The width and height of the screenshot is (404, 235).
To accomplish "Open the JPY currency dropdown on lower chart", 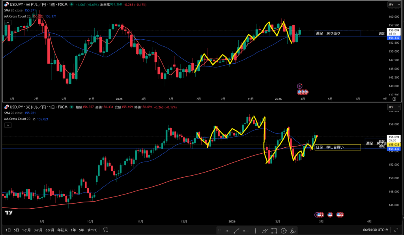I will tap(391, 107).
